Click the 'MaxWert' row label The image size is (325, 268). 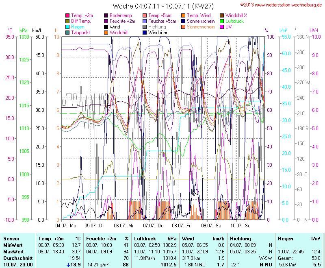[13, 252]
